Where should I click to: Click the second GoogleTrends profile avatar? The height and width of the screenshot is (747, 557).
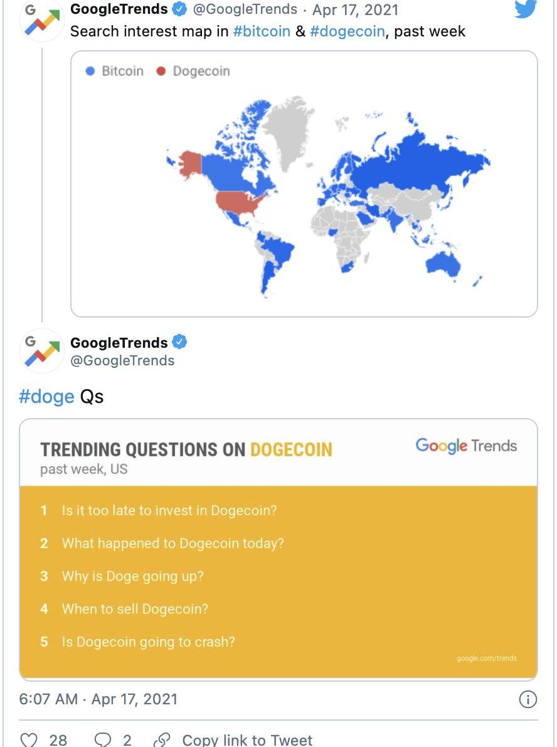click(x=42, y=352)
